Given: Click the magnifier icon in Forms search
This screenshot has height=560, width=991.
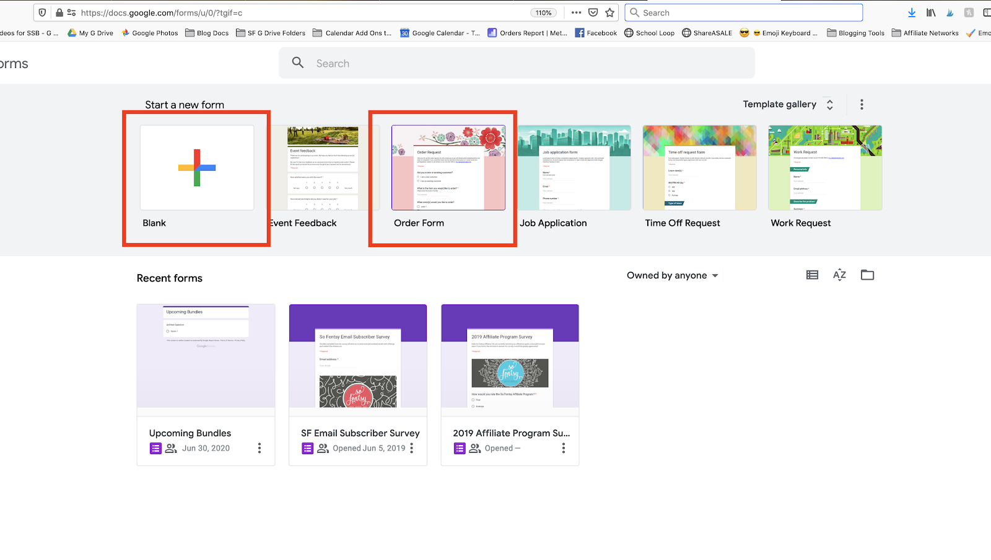Looking at the screenshot, I should click(298, 62).
